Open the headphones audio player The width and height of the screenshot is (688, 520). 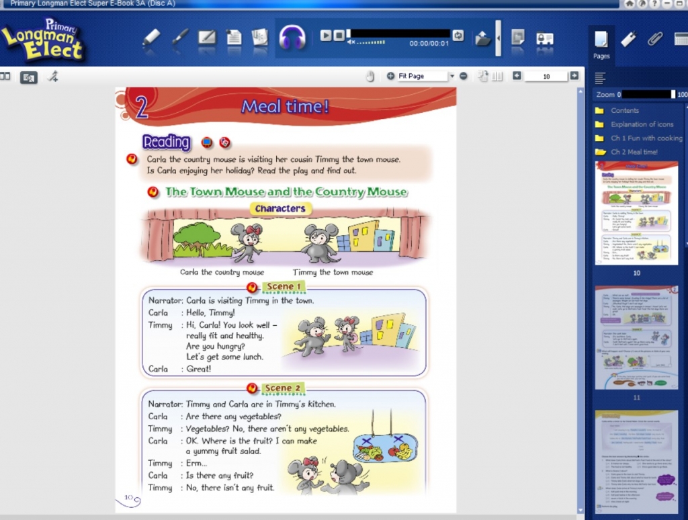pos(292,38)
